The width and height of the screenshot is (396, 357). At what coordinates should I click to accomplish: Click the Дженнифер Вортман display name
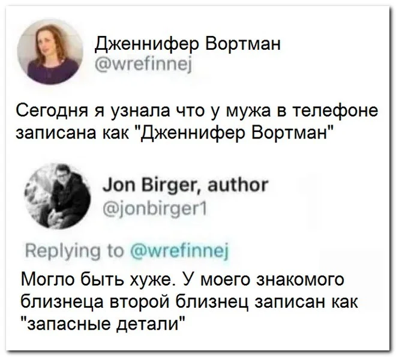188,44
